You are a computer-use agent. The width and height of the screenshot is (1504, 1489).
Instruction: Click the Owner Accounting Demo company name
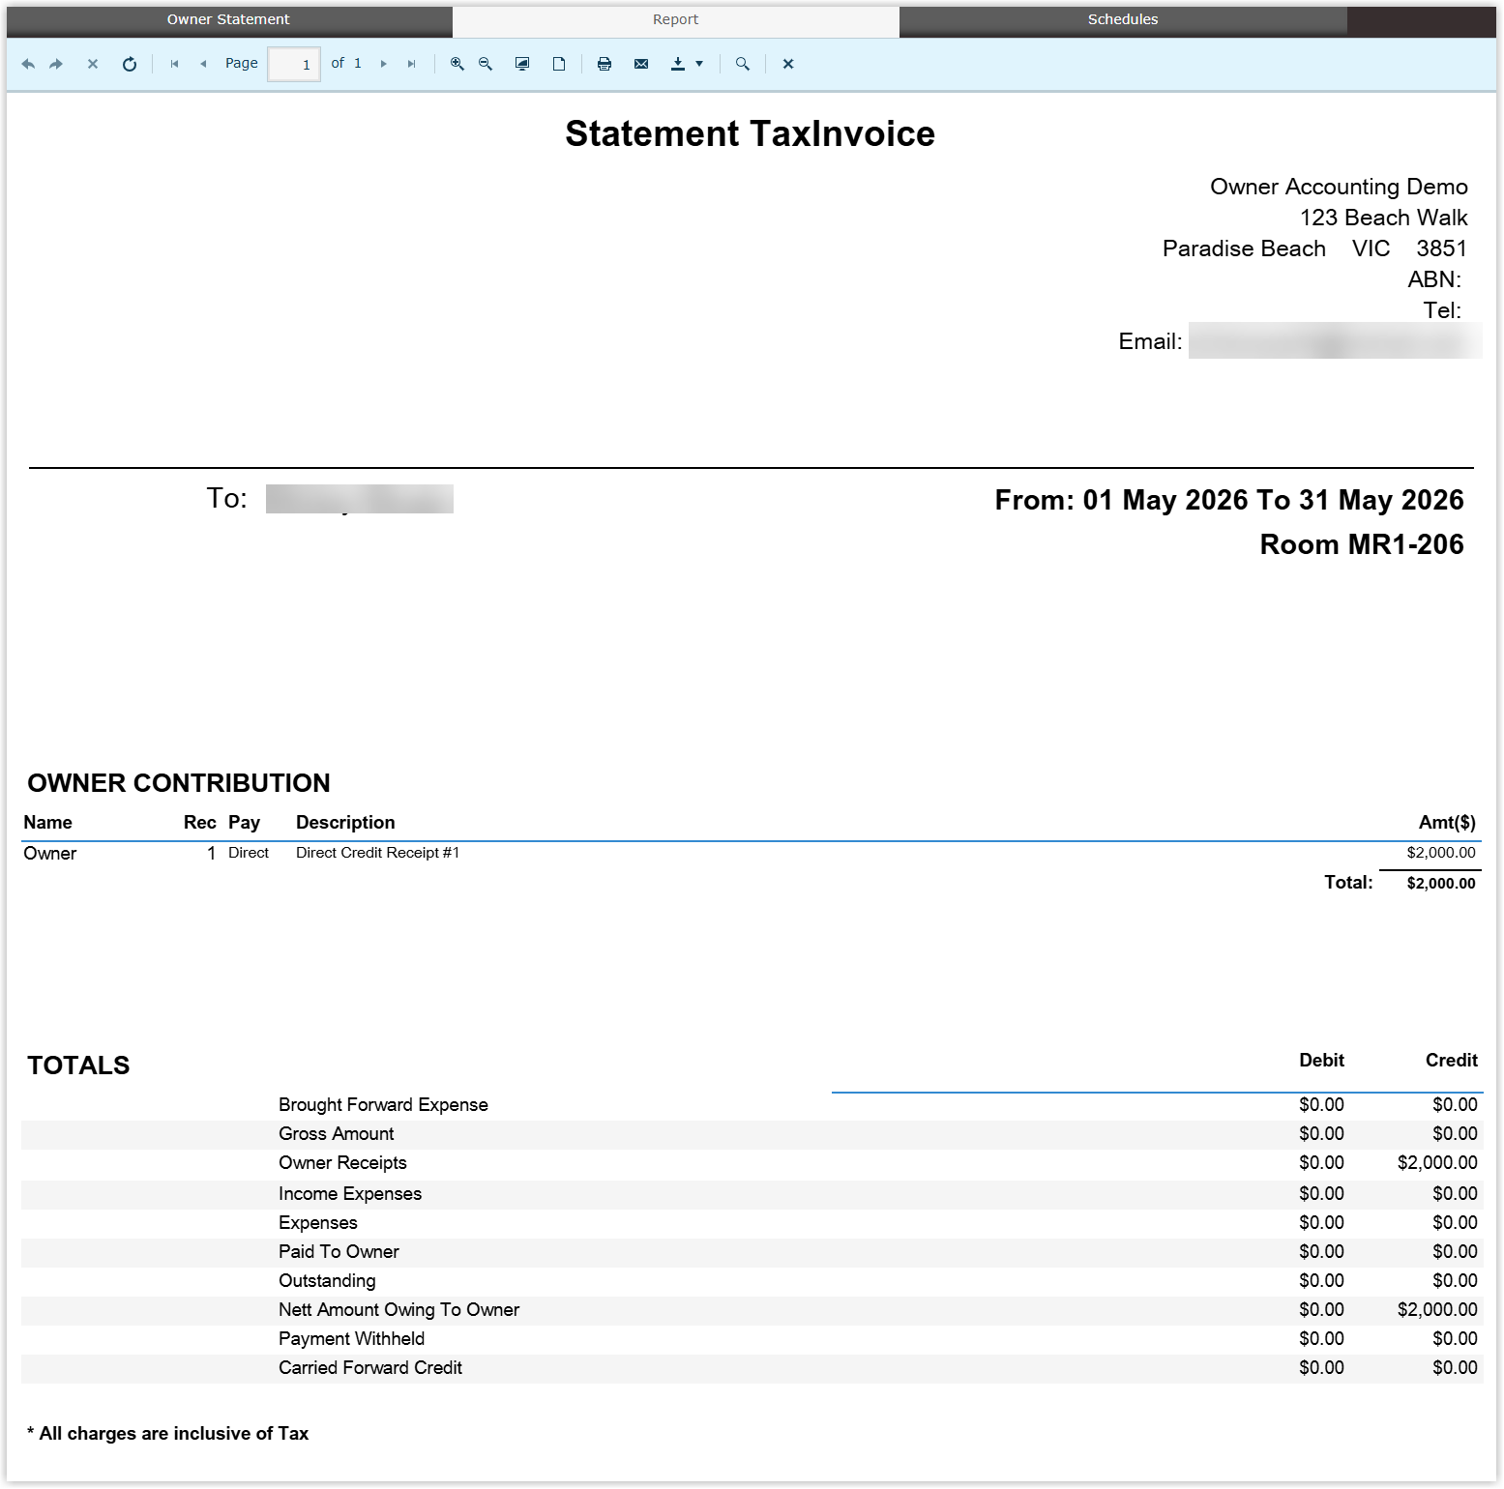pyautogui.click(x=1339, y=187)
